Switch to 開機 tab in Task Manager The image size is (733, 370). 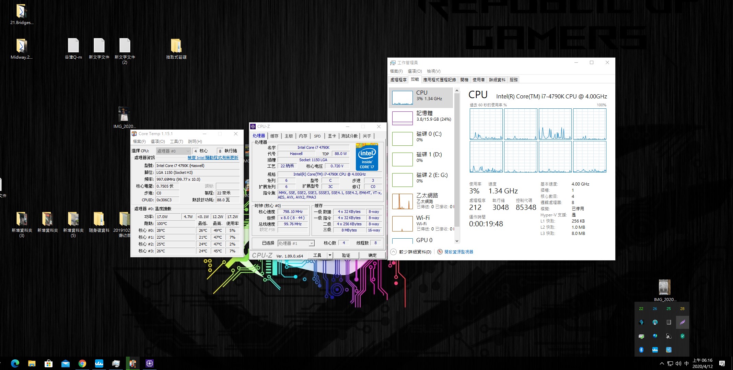point(464,80)
